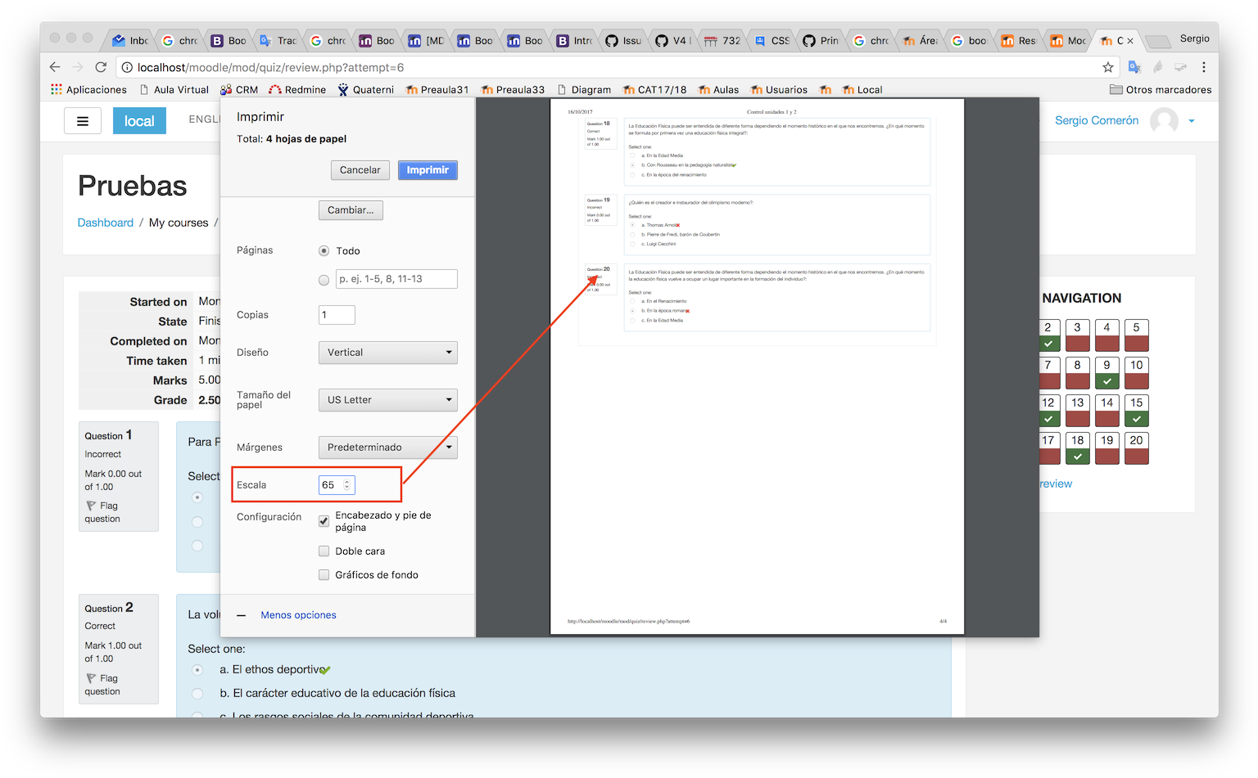
Task: Switch to the CSS browser tab
Action: (772, 41)
